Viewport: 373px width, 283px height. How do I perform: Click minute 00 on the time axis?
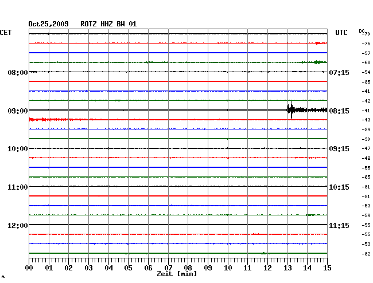29,268
